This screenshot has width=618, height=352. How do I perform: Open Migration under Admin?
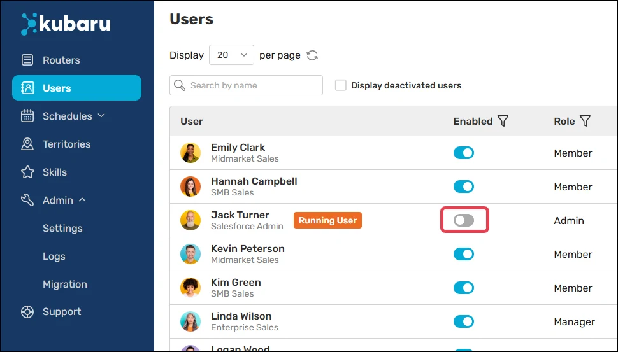[65, 285]
